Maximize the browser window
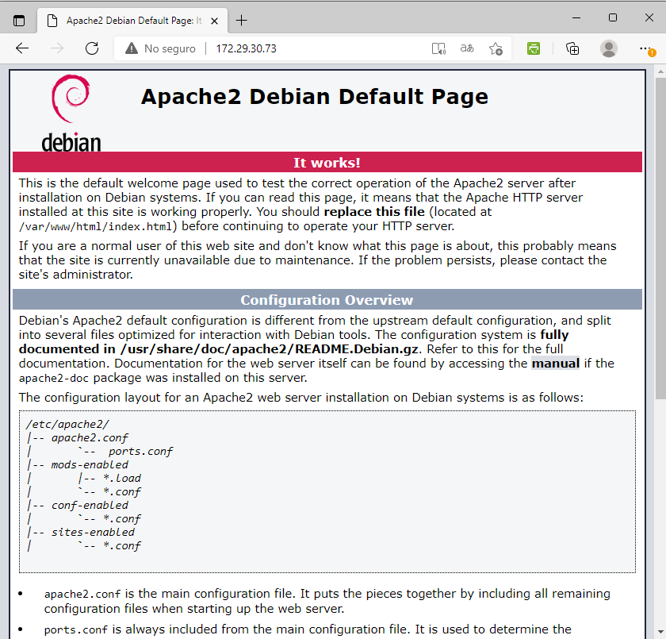666x639 pixels. pyautogui.click(x=613, y=17)
